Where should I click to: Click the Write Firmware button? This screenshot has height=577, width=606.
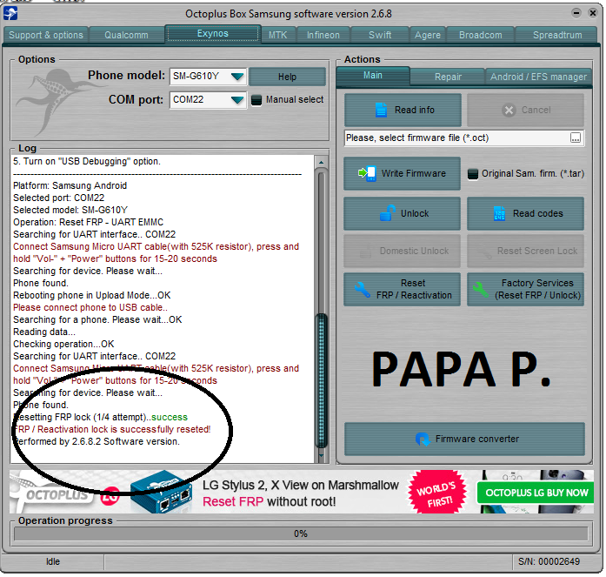tap(402, 173)
